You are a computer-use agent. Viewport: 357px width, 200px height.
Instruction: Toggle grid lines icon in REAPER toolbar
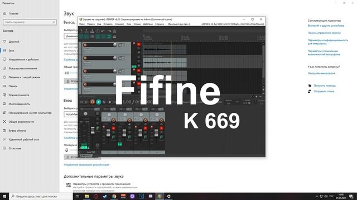103,37
